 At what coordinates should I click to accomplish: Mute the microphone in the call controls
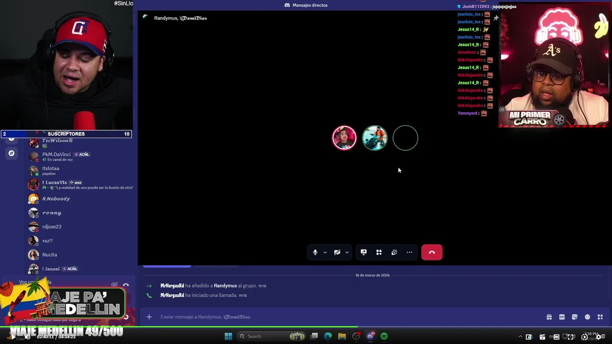pos(315,252)
